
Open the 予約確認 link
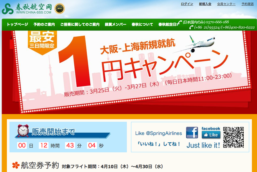247,4
